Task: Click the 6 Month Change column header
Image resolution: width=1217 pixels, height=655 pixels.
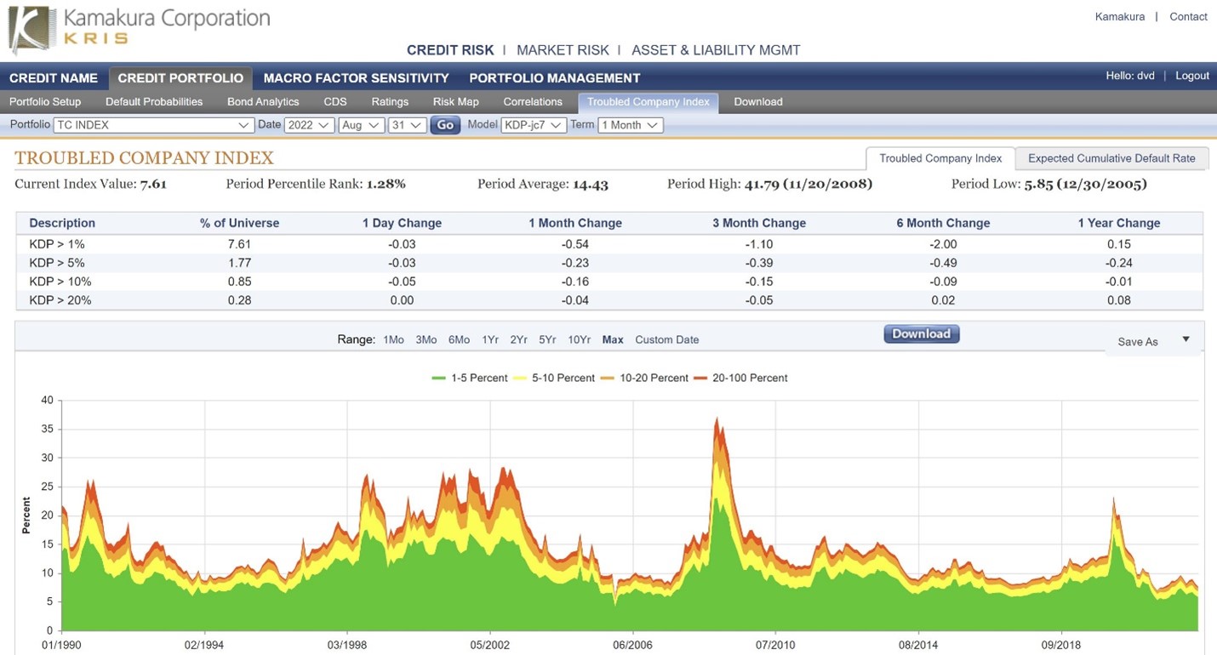Action: (943, 223)
